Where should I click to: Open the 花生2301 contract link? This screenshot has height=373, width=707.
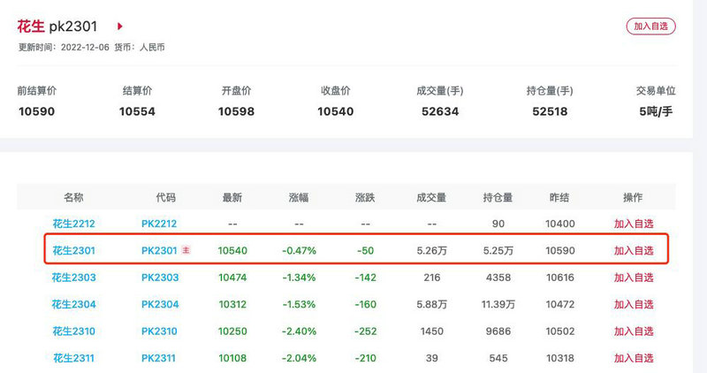click(x=73, y=250)
